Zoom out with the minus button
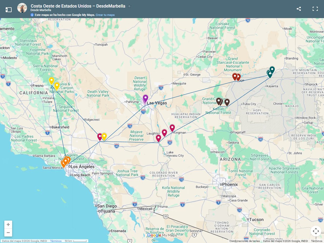Image resolution: width=324 pixels, height=243 pixels. point(8,232)
